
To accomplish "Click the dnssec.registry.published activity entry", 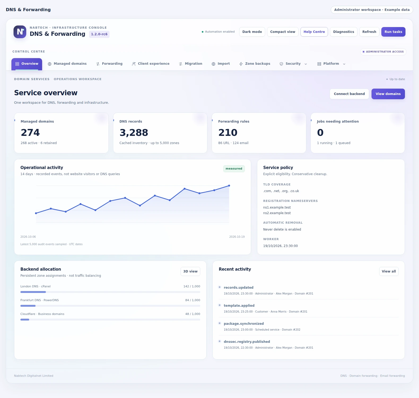I will tap(309, 344).
